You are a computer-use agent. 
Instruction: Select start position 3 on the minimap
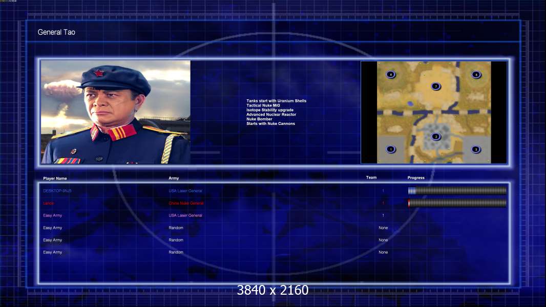476,149
